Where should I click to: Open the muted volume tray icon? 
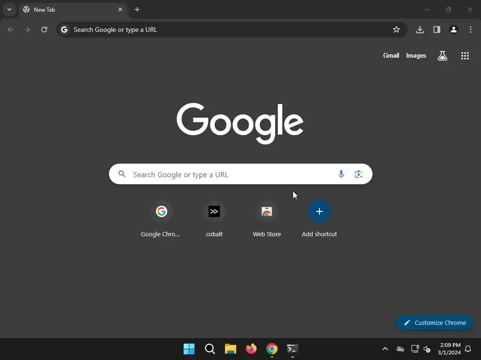pos(427,349)
